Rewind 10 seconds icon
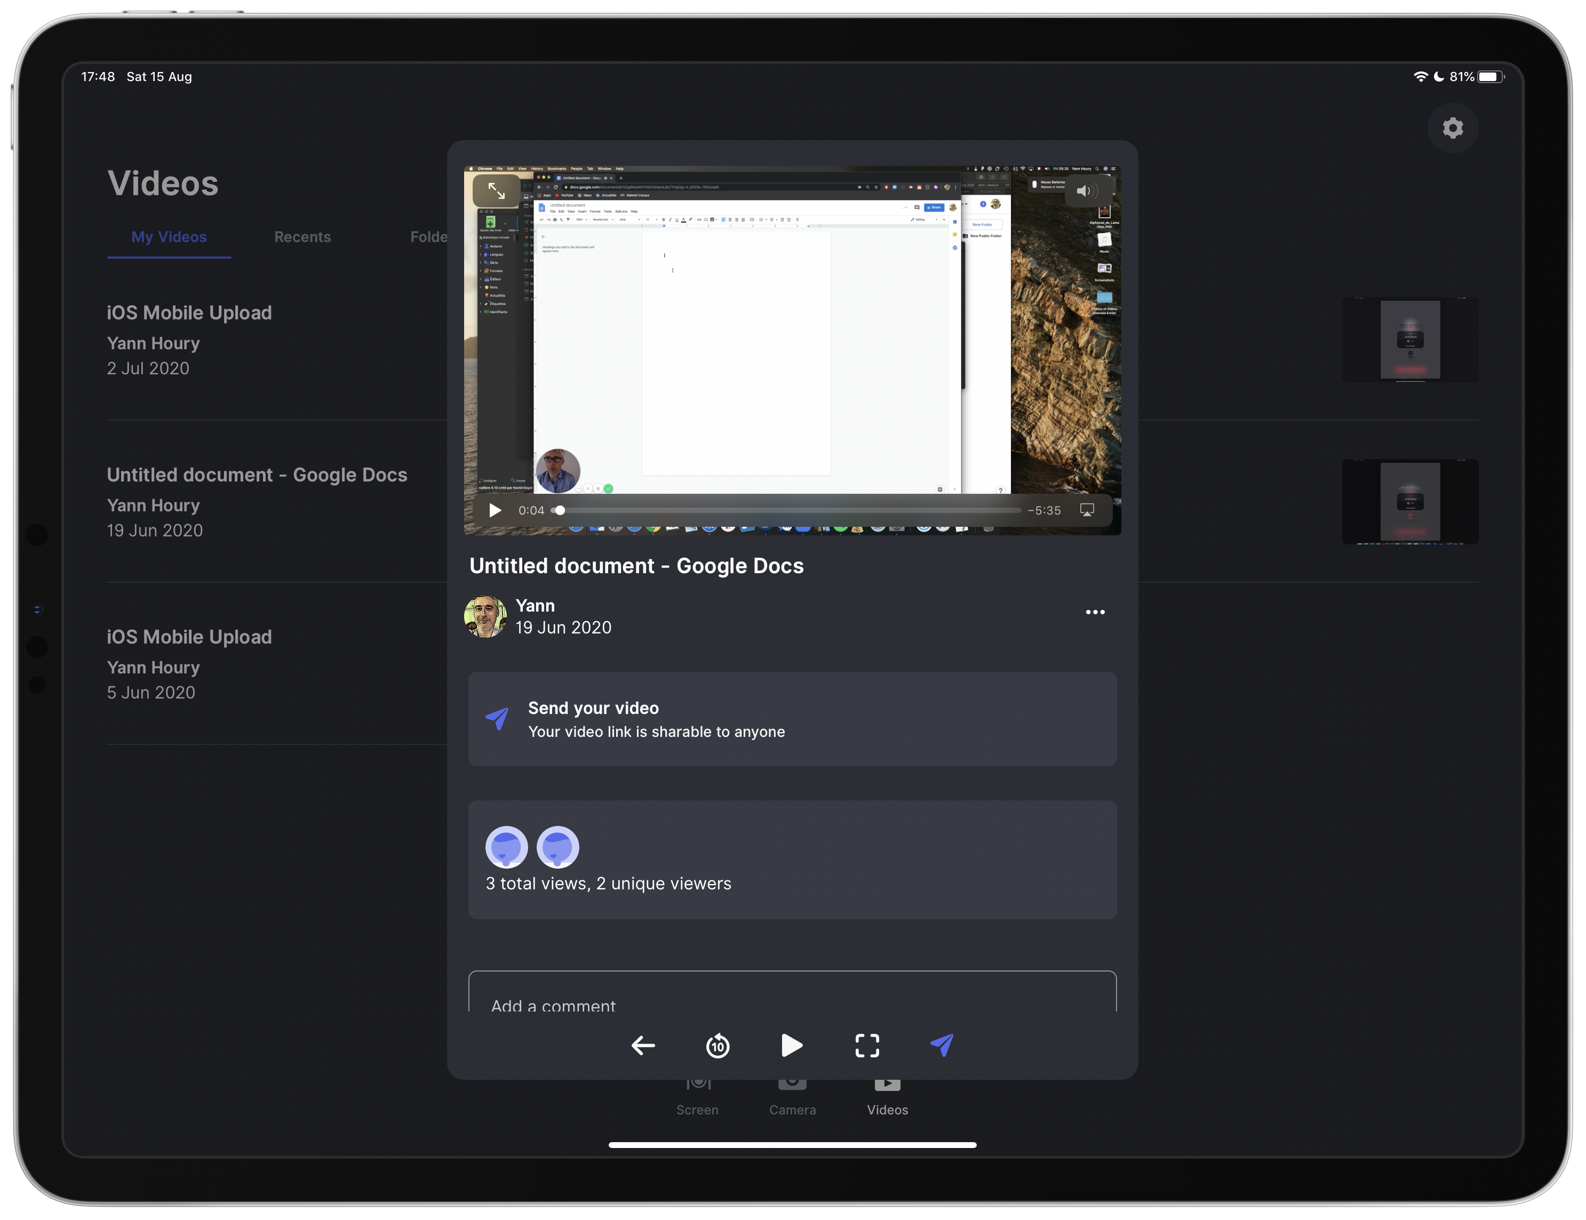The height and width of the screenshot is (1220, 1586). (x=718, y=1045)
